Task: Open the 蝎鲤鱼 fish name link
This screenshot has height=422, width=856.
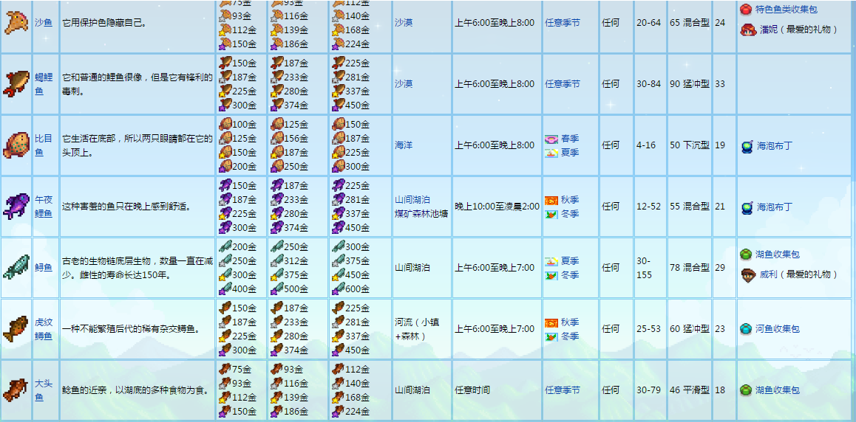Action: pyautogui.click(x=43, y=84)
